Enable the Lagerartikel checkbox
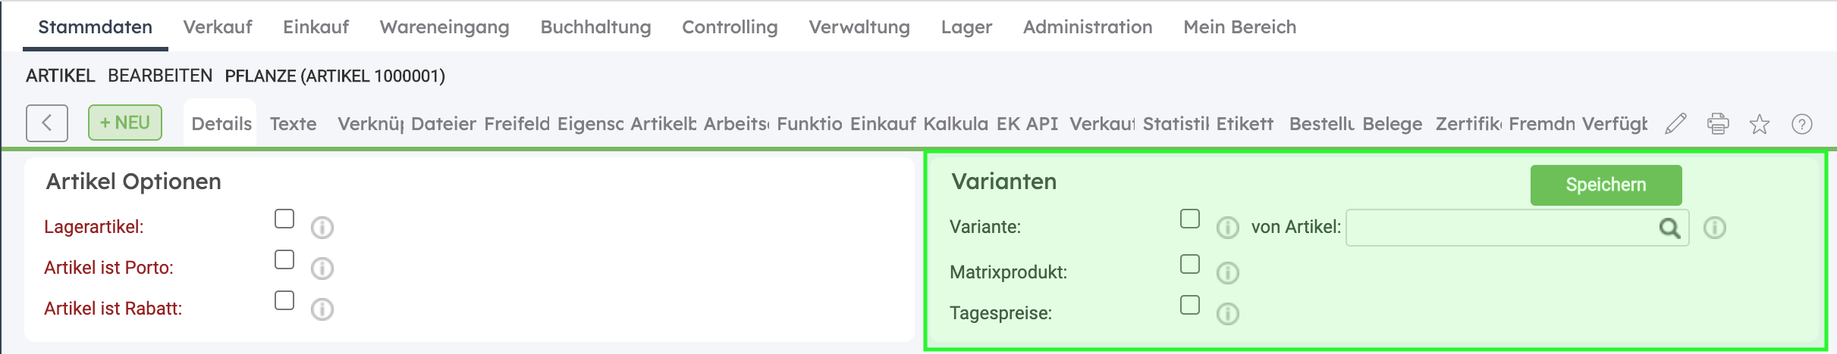 coord(284,219)
